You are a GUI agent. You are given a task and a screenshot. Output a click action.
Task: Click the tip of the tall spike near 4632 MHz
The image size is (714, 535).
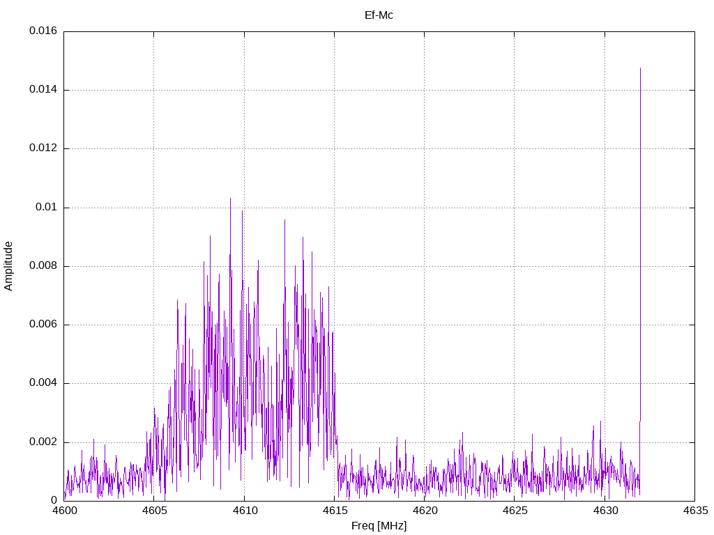click(x=640, y=68)
